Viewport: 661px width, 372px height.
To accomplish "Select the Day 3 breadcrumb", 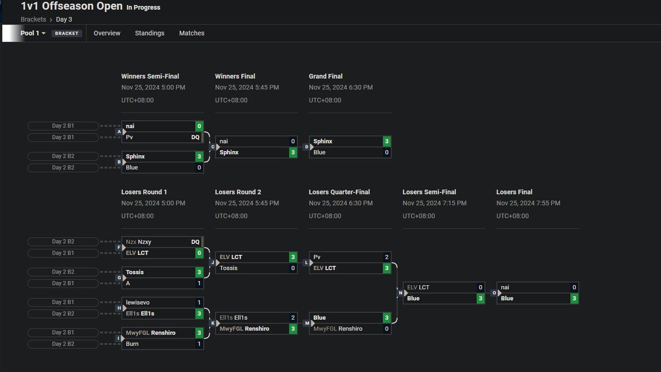I will click(64, 19).
